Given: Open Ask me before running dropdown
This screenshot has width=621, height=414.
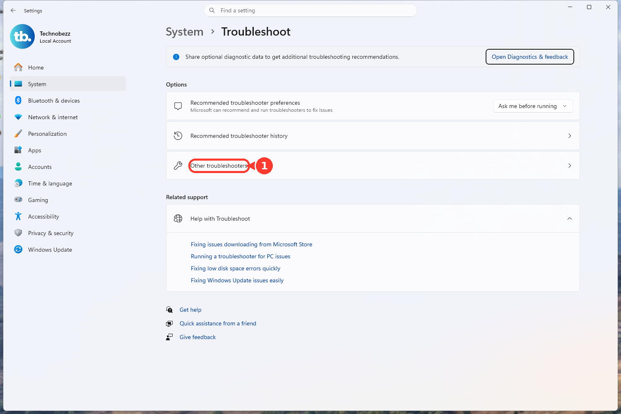Looking at the screenshot, I should point(533,106).
